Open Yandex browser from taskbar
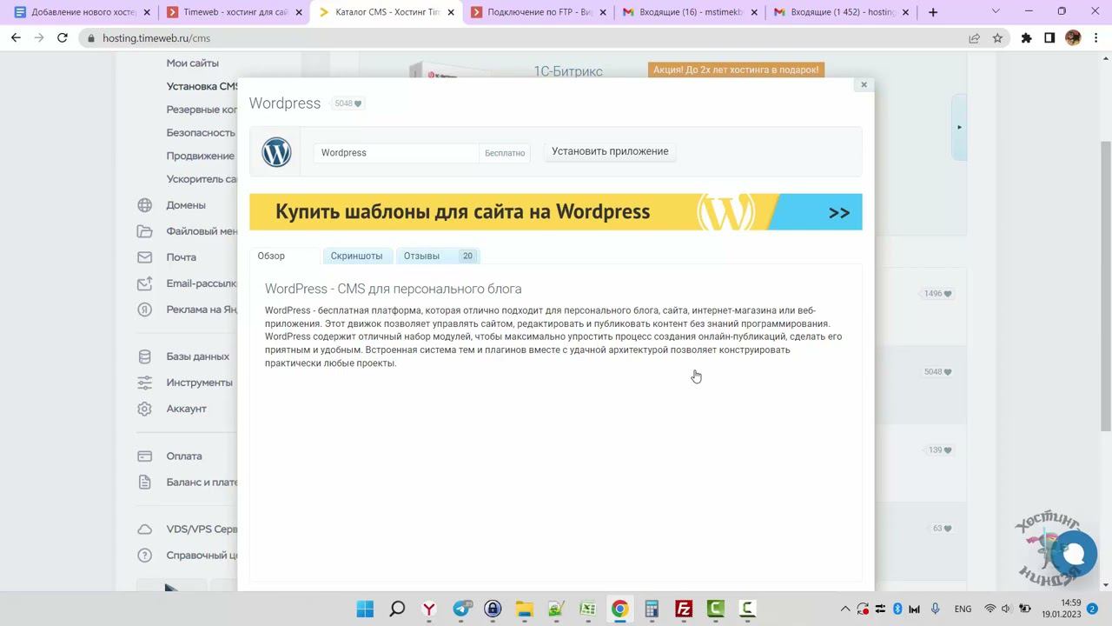The image size is (1112, 626). tap(429, 609)
